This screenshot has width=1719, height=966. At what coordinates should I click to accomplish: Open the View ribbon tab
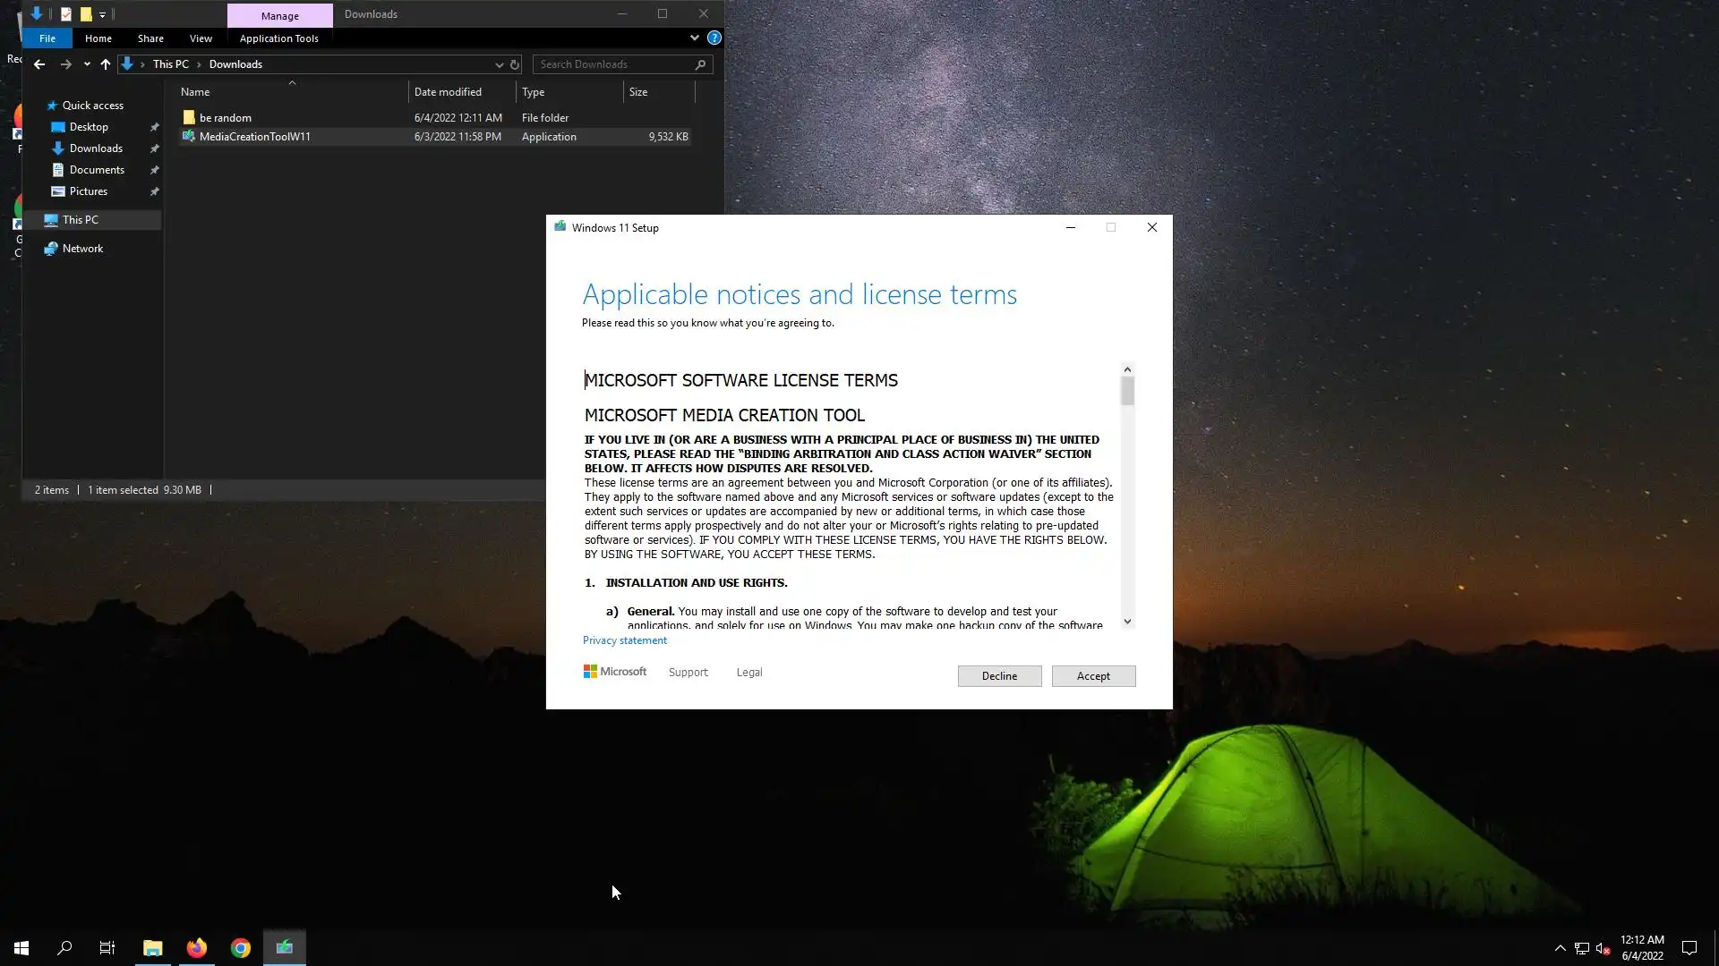tap(201, 38)
